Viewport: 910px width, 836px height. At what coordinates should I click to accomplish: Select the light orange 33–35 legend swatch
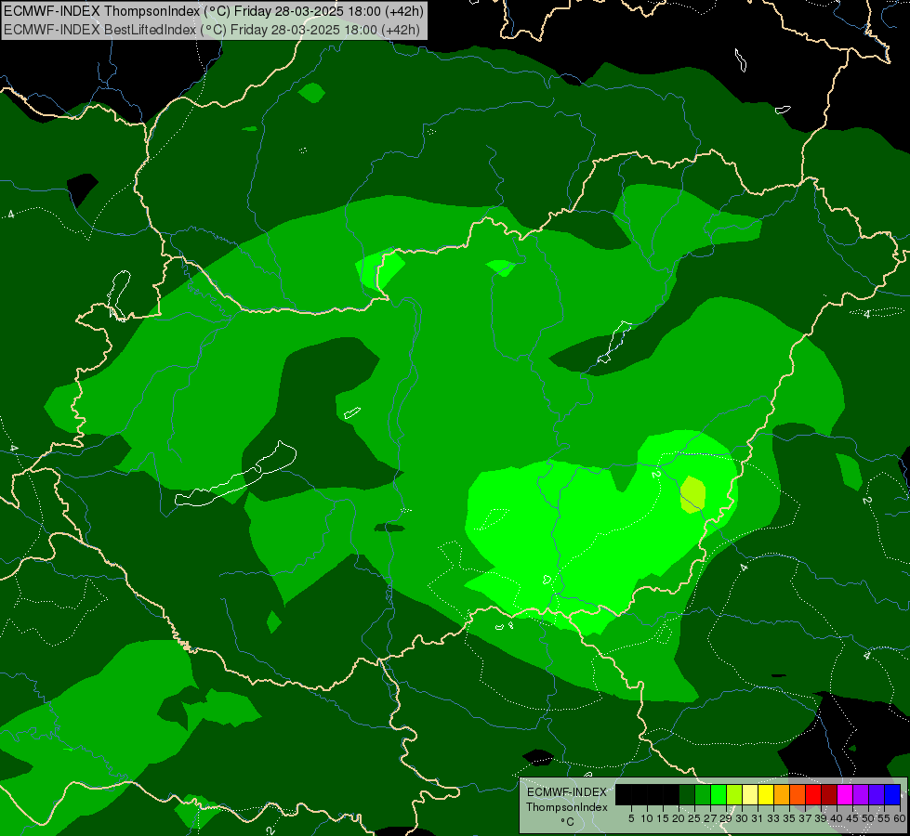click(x=782, y=794)
